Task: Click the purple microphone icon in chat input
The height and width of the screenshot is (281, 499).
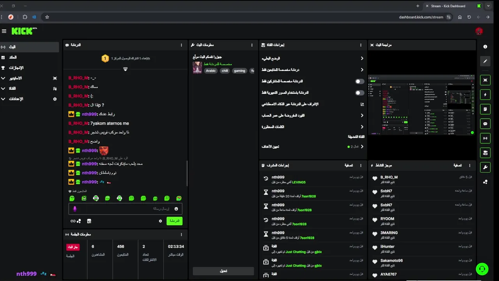Action: click(x=75, y=209)
